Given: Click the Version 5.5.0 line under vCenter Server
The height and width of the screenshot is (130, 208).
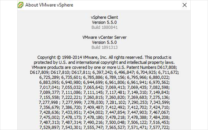Looking at the screenshot, I should tap(104, 43).
